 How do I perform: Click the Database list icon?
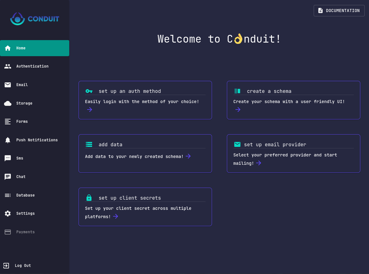pos(8,195)
